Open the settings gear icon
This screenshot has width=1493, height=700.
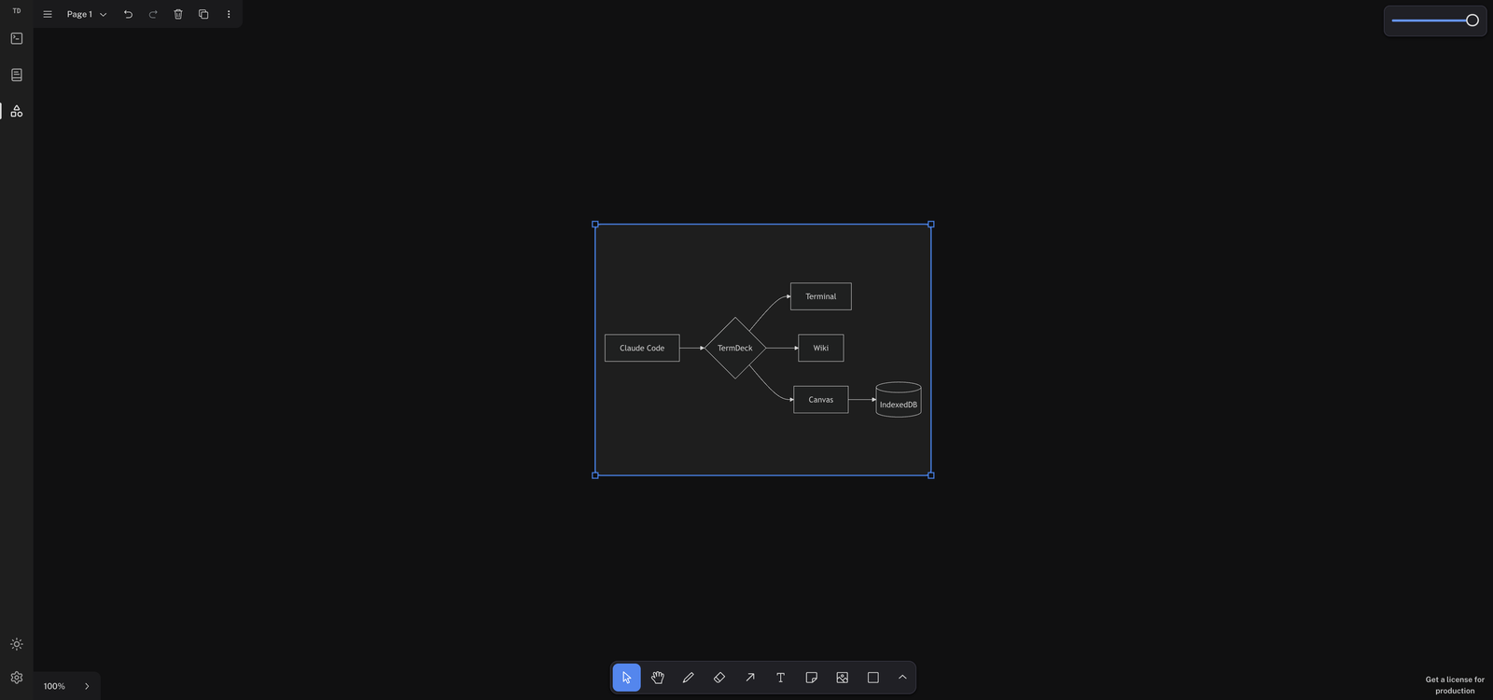[17, 678]
